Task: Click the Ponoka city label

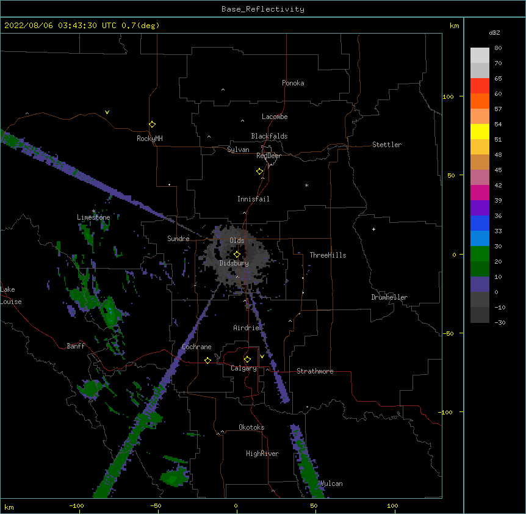Action: (x=293, y=83)
